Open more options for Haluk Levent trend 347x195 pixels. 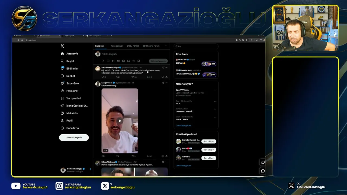pyautogui.click(x=215, y=117)
